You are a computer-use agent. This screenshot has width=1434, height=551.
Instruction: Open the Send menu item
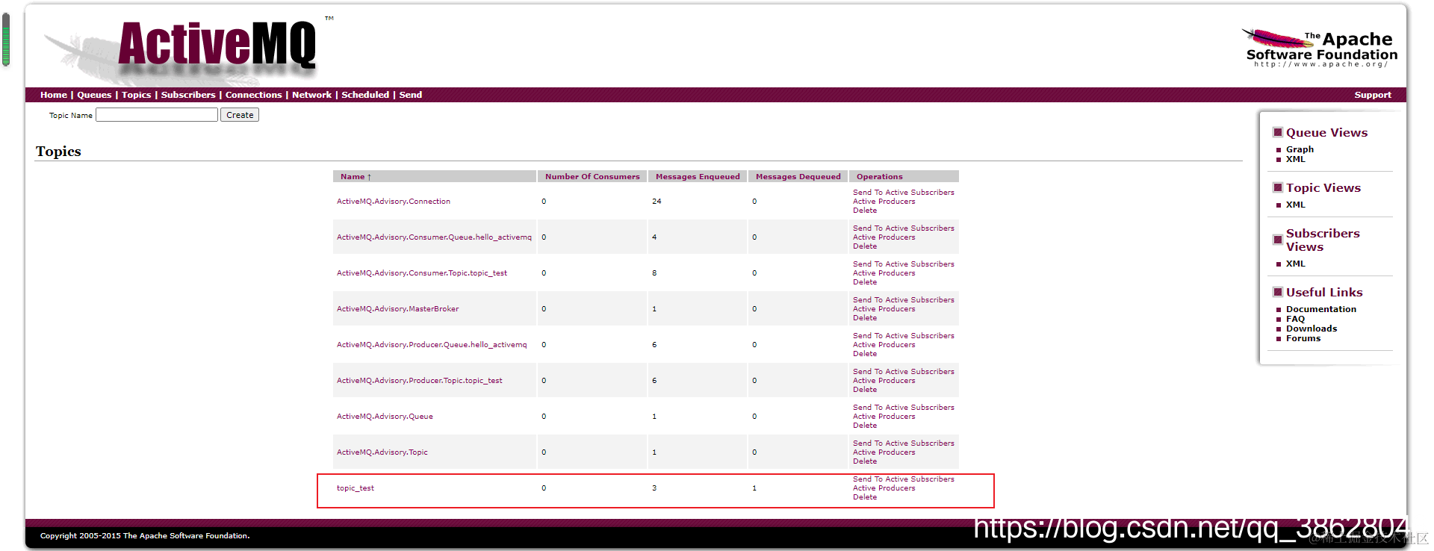411,95
